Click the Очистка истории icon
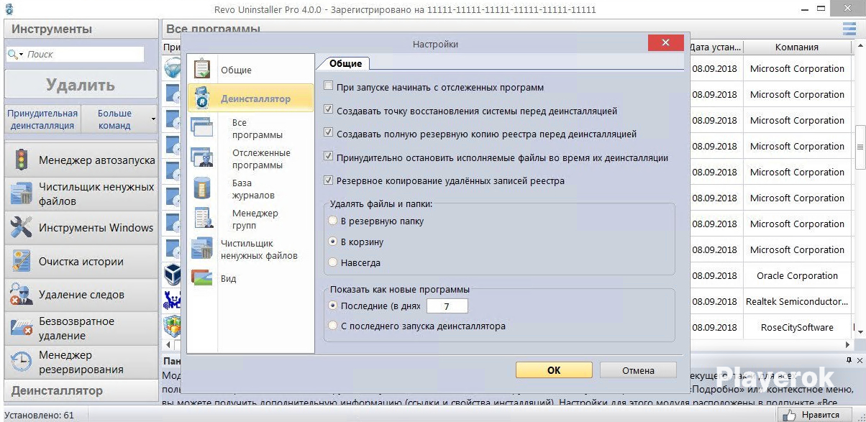Screen dimensions: 866x422 click(21, 262)
